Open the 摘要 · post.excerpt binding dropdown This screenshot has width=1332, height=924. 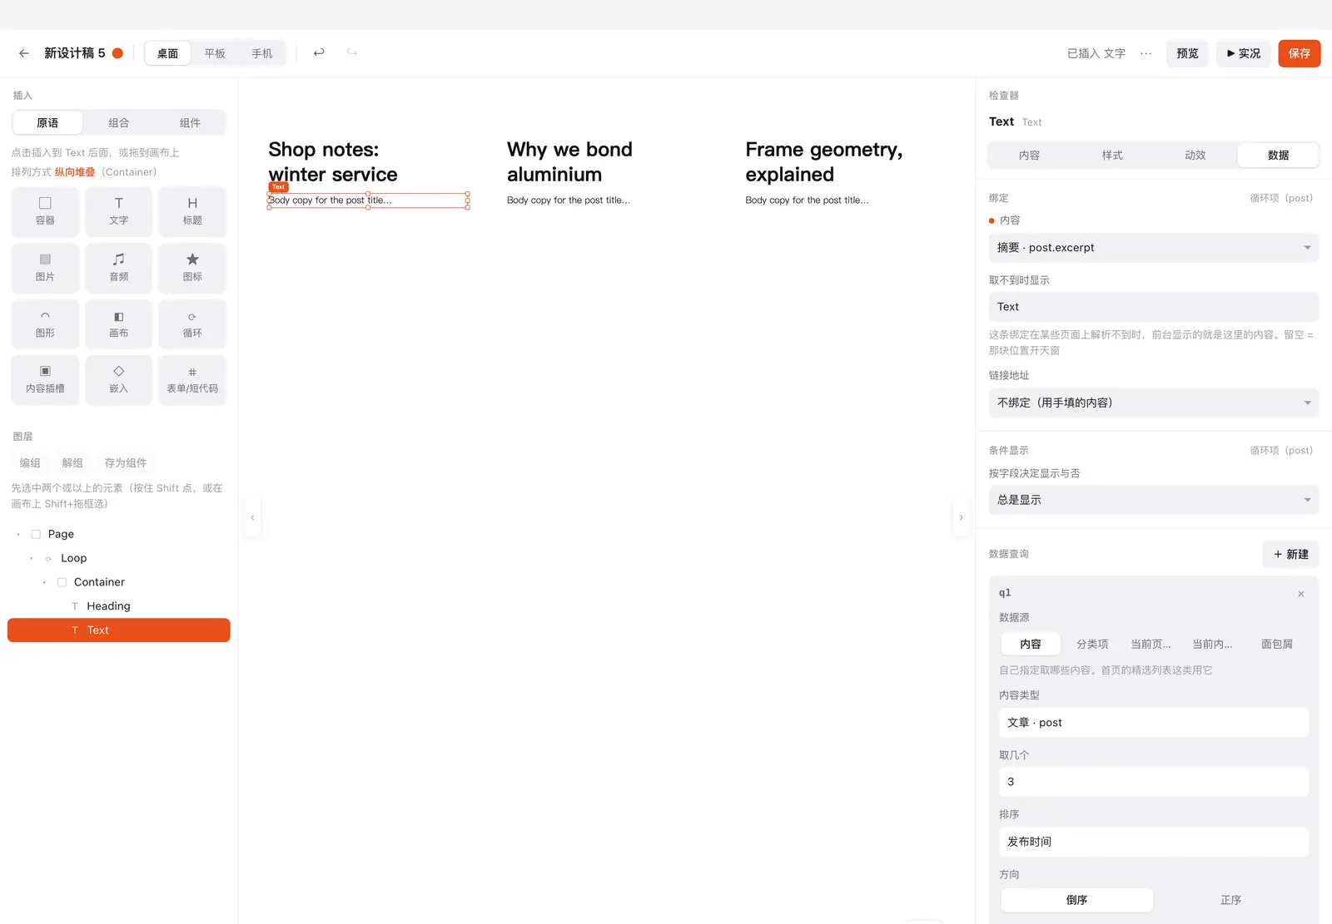(1153, 248)
